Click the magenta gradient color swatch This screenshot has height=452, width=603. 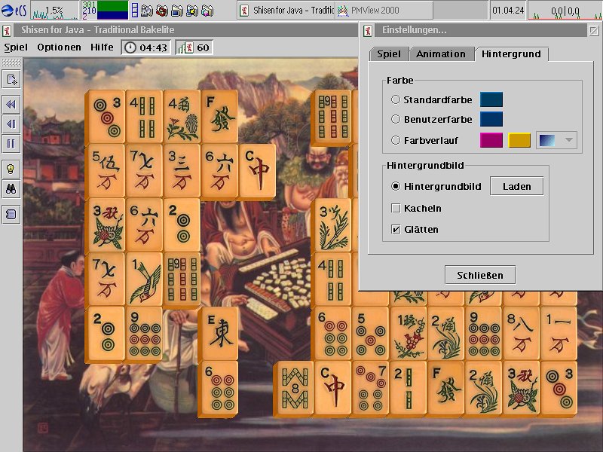pos(491,140)
